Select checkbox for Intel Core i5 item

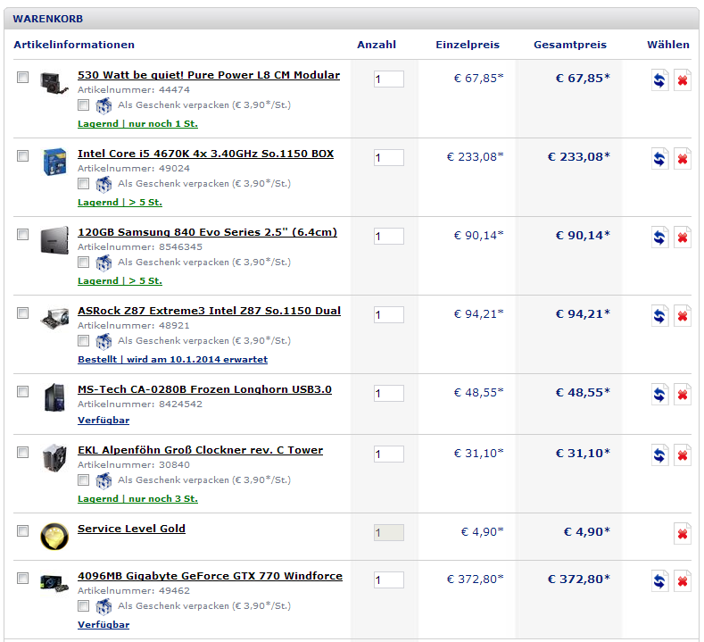coord(22,156)
